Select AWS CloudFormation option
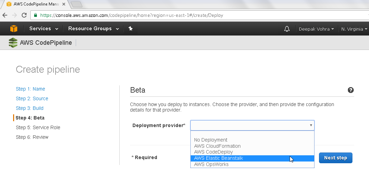 (x=252, y=146)
